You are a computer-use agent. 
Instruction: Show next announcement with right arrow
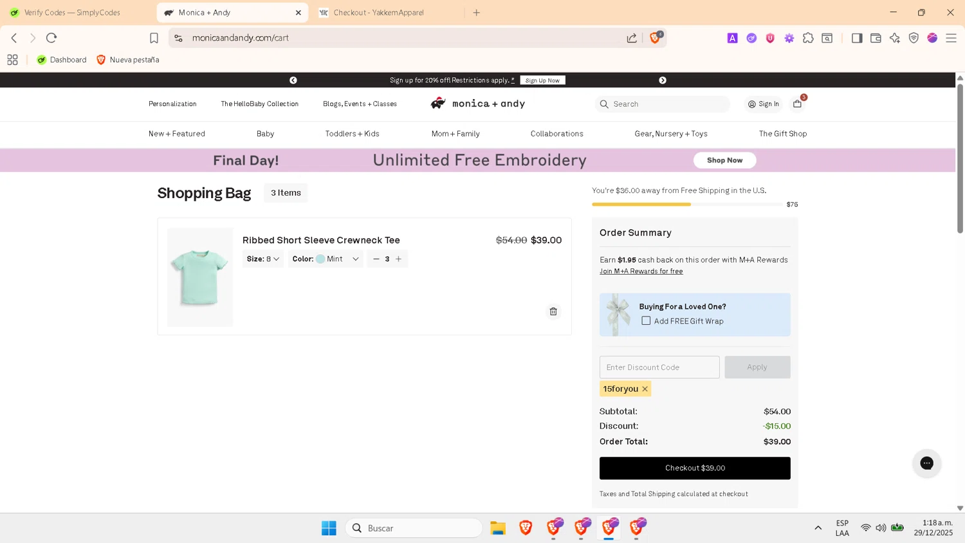tap(663, 80)
